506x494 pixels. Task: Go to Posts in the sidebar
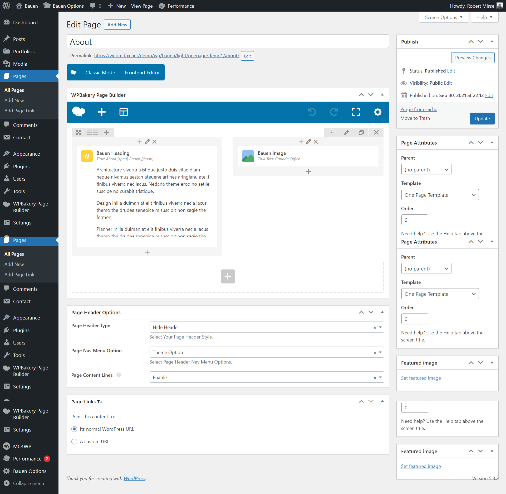point(19,39)
